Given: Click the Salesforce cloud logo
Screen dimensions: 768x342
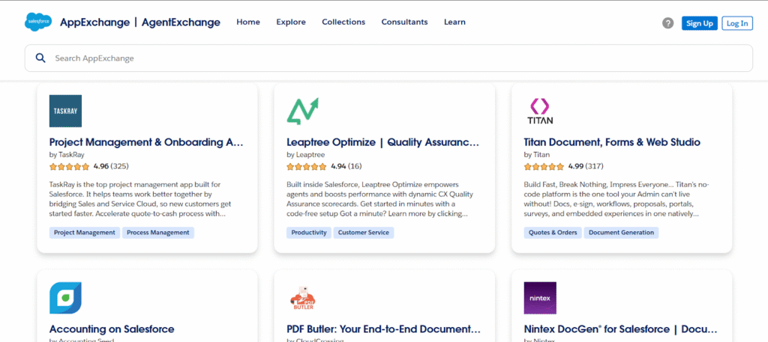Looking at the screenshot, I should tap(37, 22).
